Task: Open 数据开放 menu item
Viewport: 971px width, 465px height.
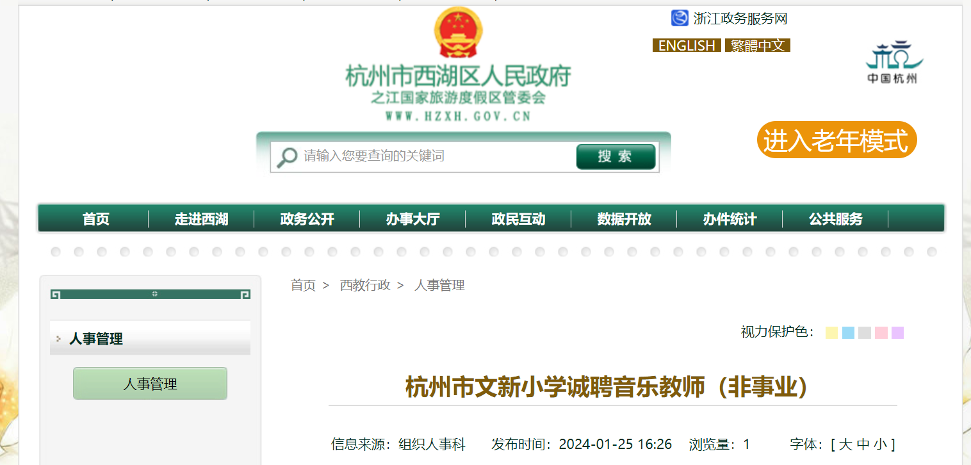Action: (x=624, y=219)
